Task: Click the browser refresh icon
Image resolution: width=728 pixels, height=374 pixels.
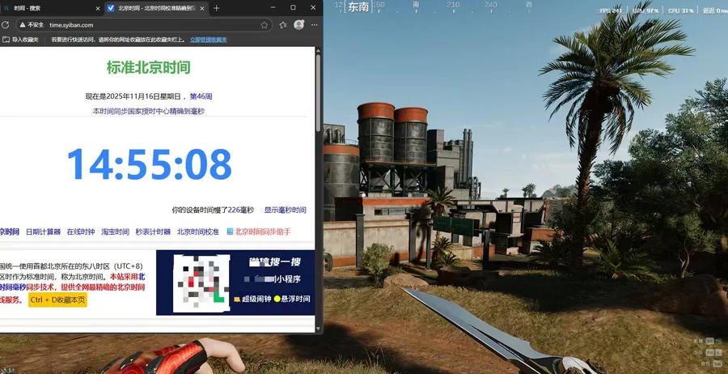Action: coord(6,25)
